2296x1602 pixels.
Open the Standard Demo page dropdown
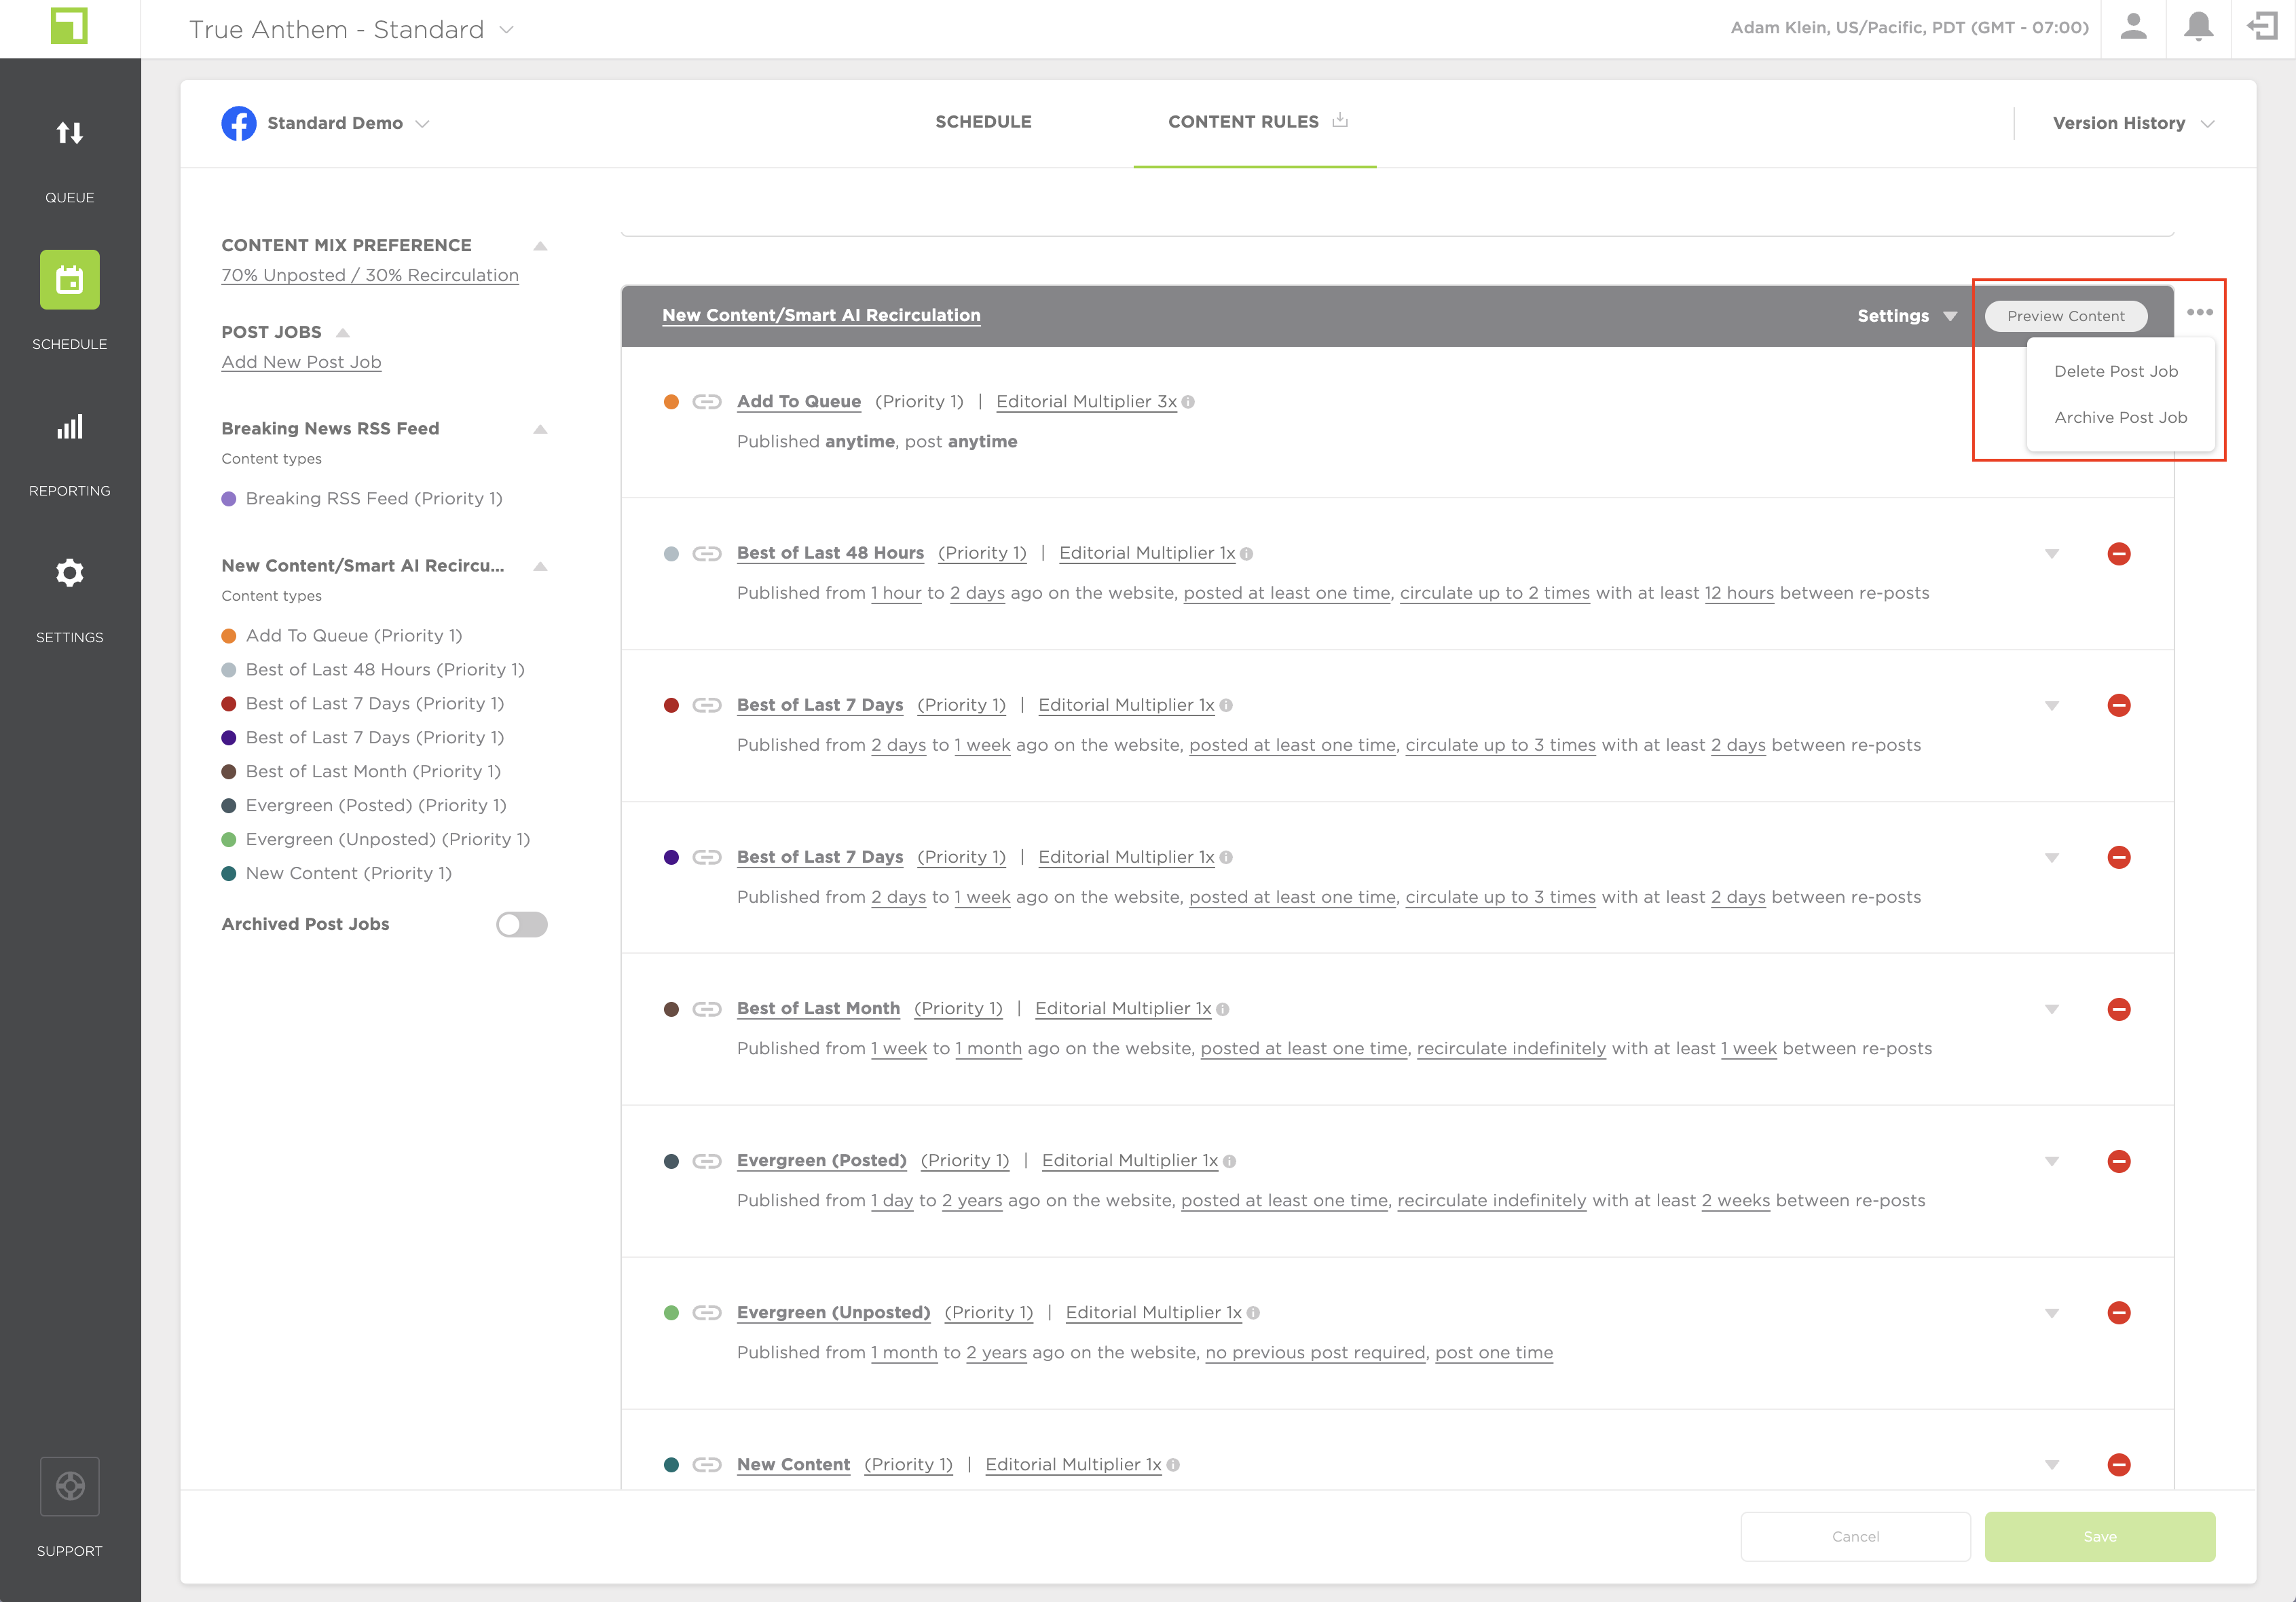(x=423, y=124)
